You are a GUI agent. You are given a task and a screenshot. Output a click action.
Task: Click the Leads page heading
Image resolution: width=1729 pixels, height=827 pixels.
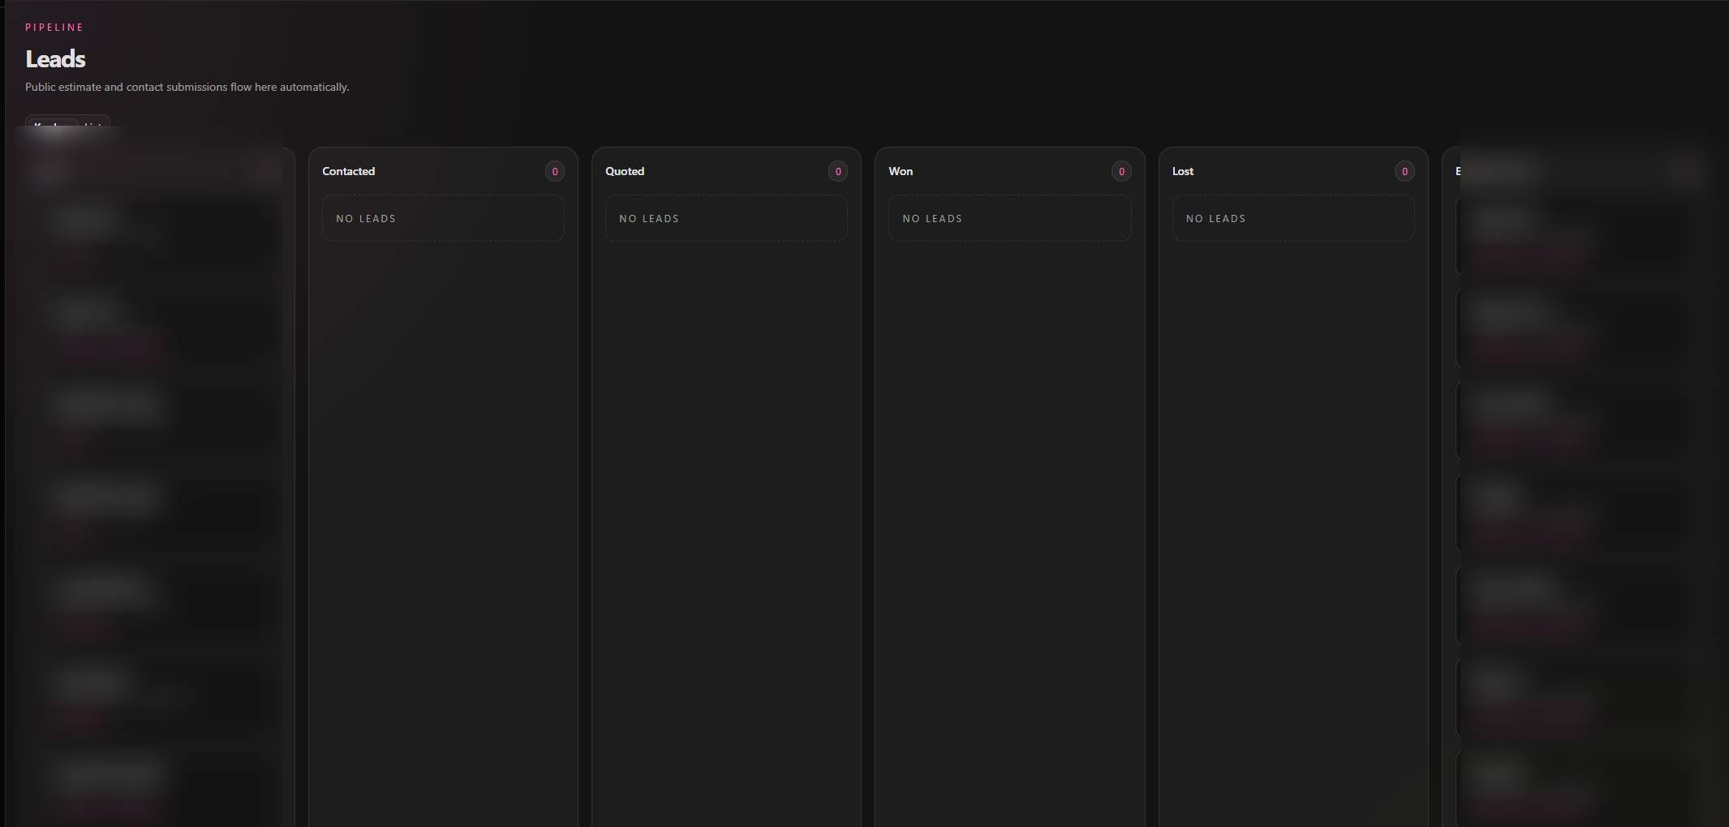click(55, 59)
